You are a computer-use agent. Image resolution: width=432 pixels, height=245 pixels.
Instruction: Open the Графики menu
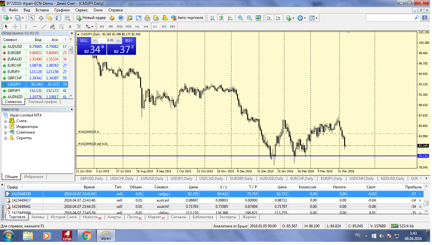pos(62,10)
